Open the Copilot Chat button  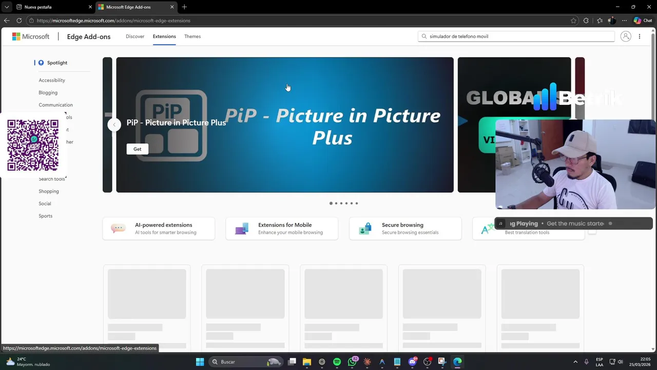(643, 21)
